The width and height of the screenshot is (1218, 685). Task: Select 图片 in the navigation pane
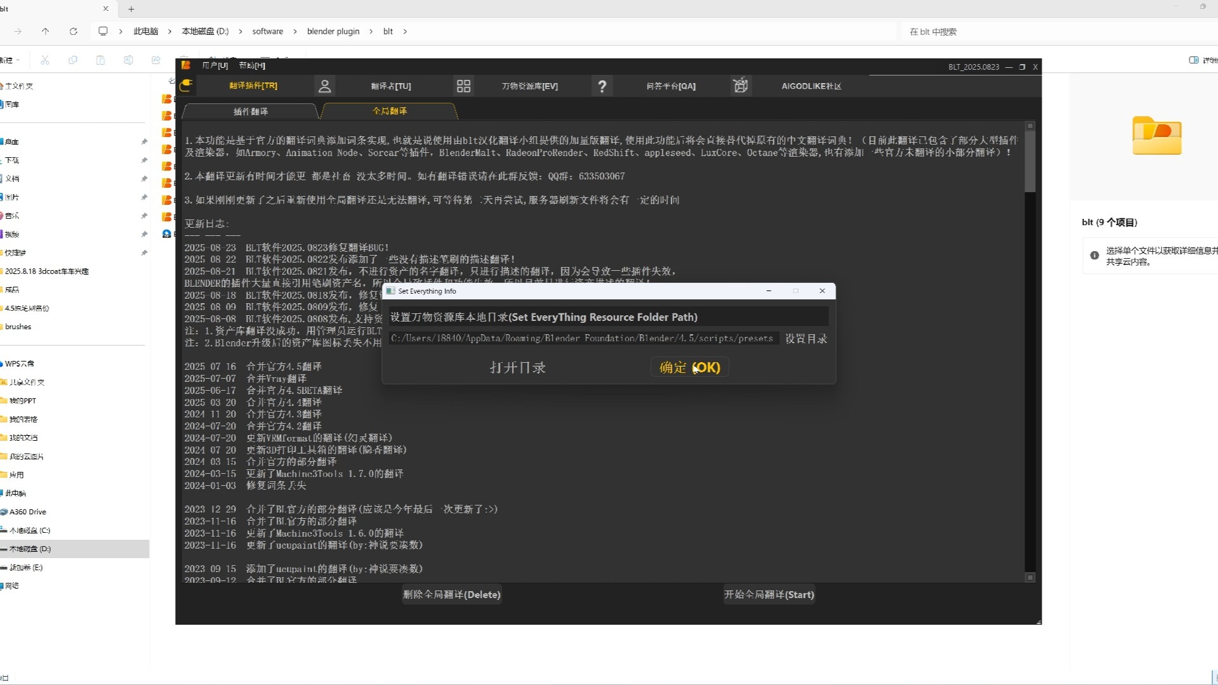(x=12, y=197)
